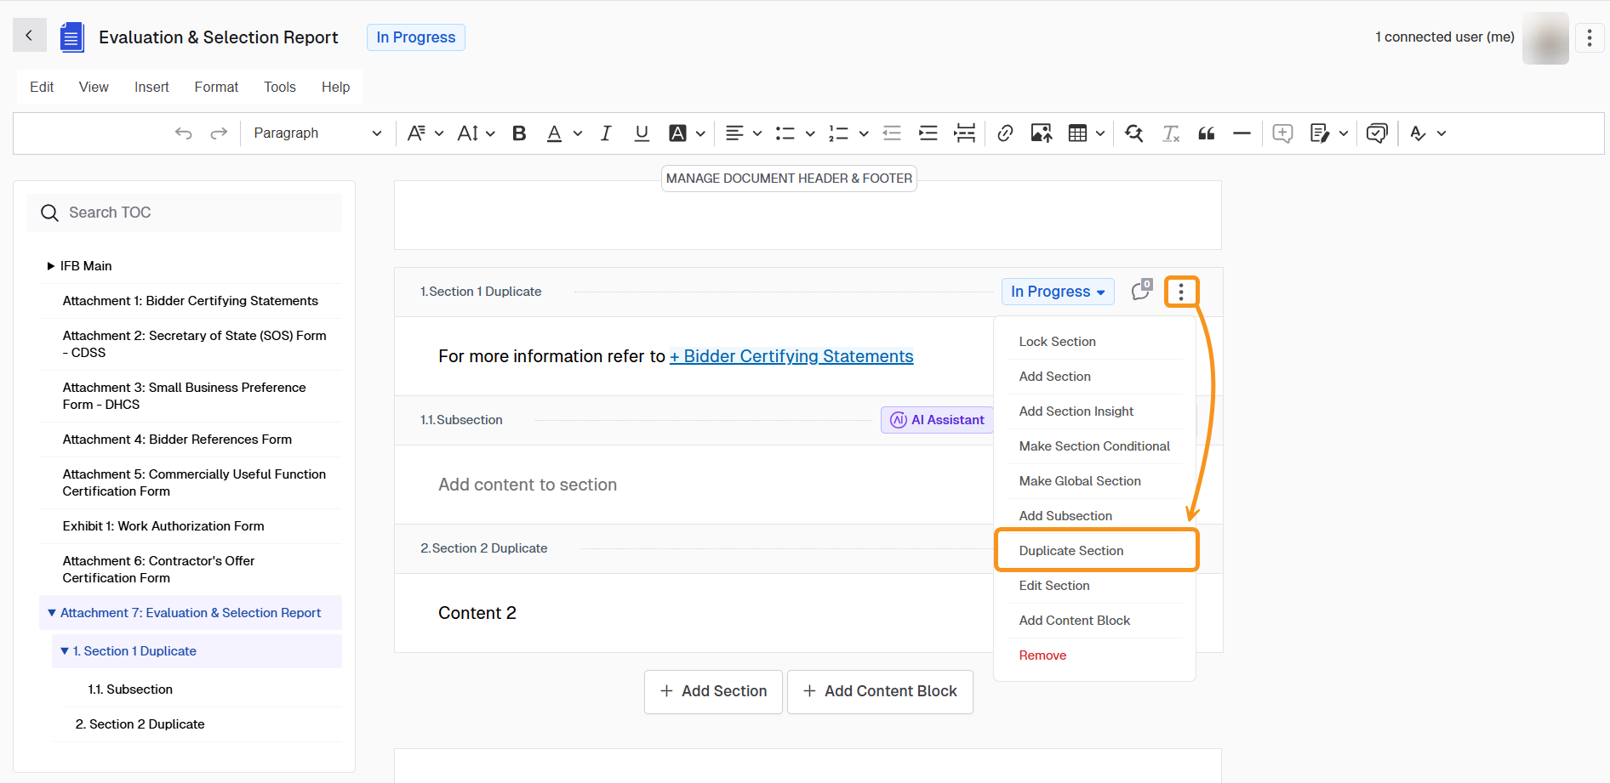1610x783 pixels.
Task: Open the Paragraph style dropdown
Action: (317, 133)
